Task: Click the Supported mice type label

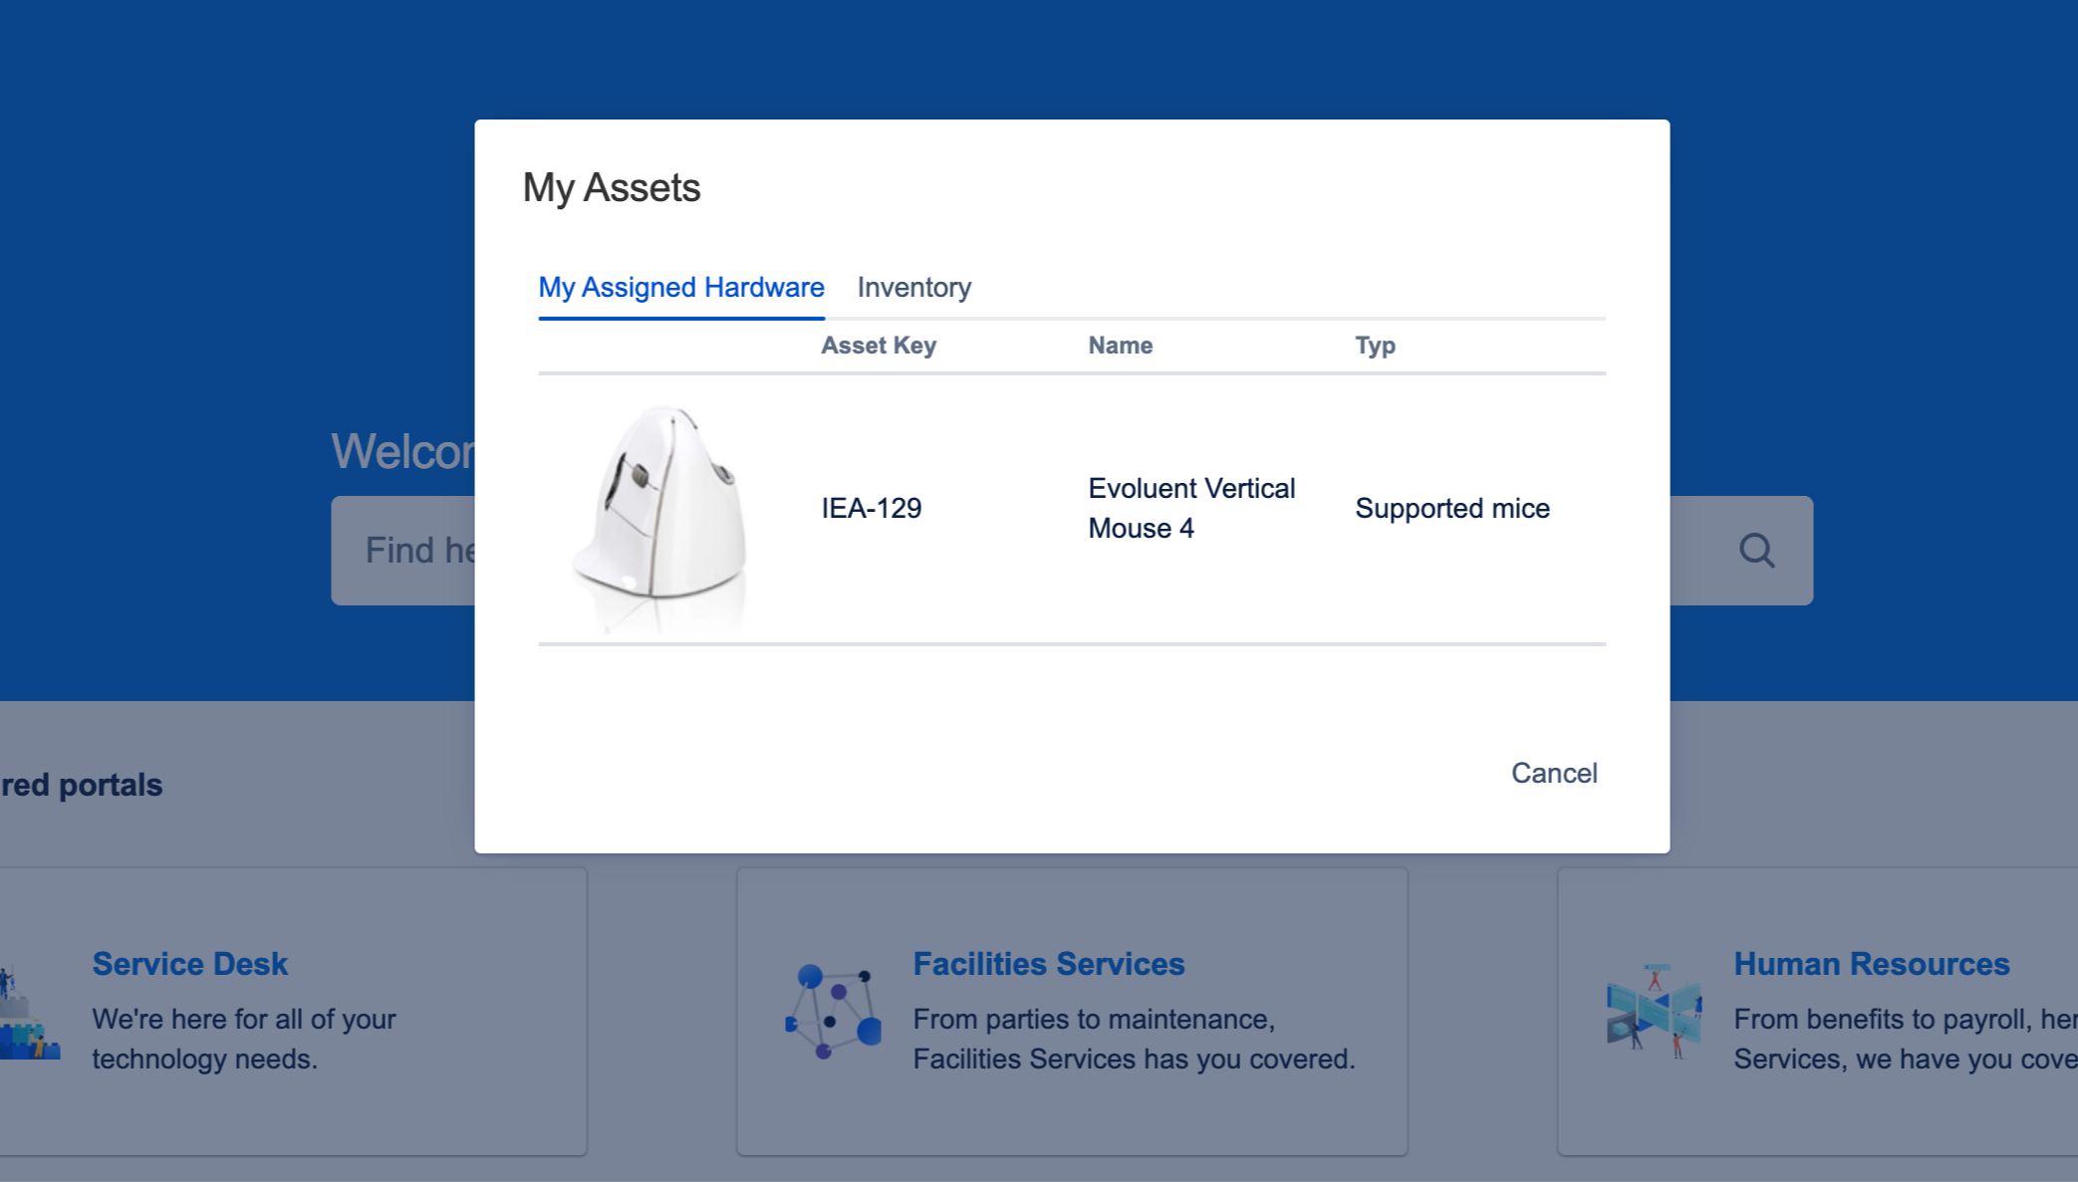Action: pos(1451,508)
